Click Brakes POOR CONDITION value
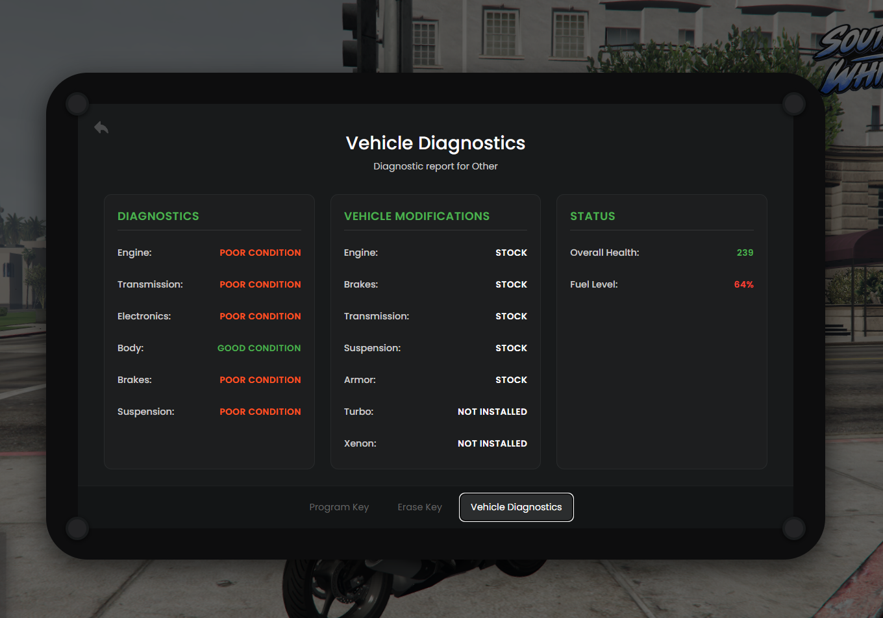883x618 pixels. [260, 380]
